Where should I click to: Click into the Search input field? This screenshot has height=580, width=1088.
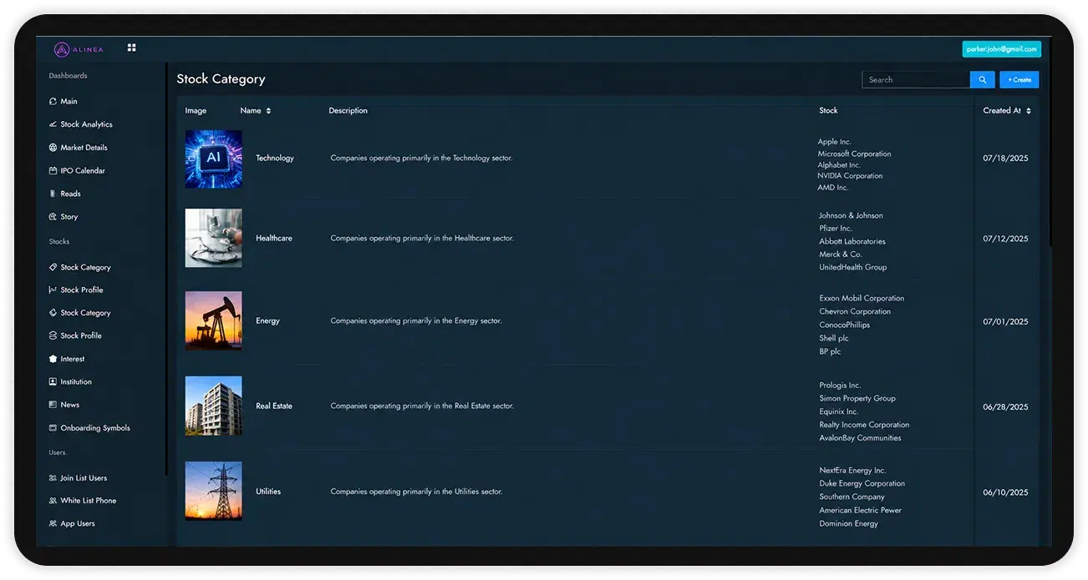pyautogui.click(x=916, y=80)
